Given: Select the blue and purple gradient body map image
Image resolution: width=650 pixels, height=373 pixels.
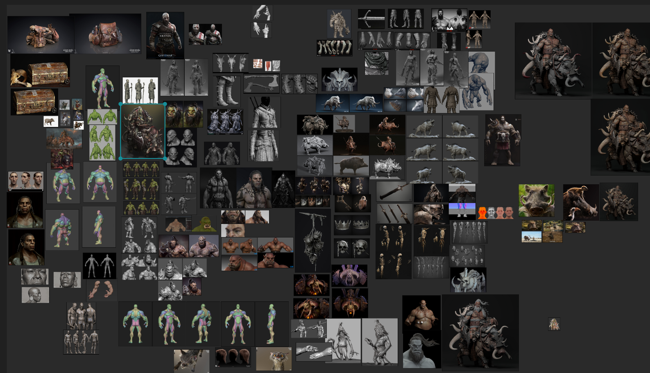Looking at the screenshot, I should pos(462,211).
